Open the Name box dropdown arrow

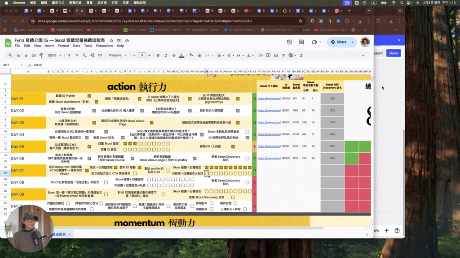[x=22, y=65]
